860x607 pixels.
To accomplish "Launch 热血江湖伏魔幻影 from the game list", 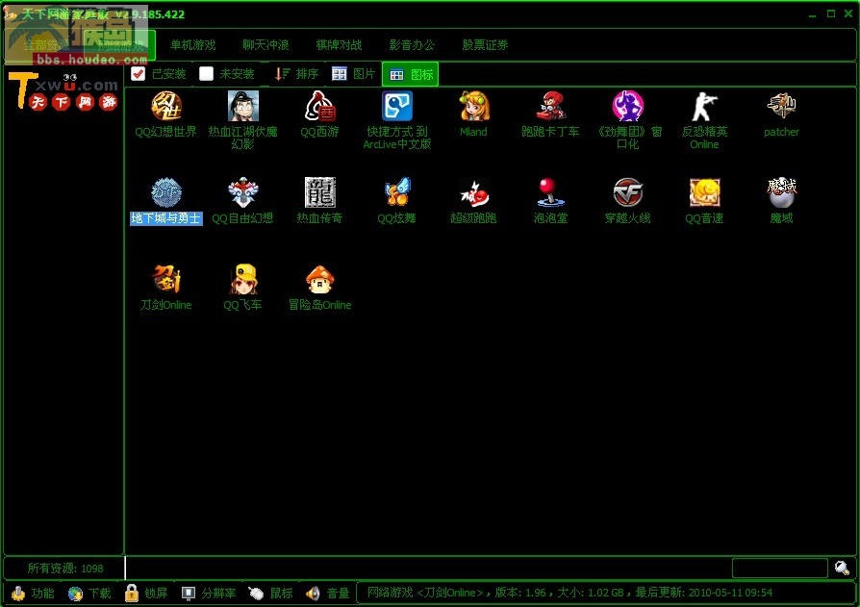I will pyautogui.click(x=243, y=107).
